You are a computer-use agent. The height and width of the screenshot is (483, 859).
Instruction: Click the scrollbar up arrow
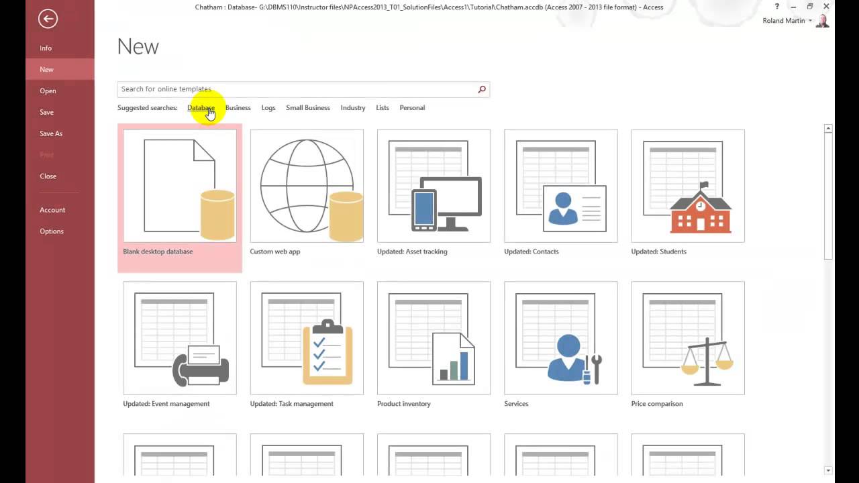click(x=828, y=128)
